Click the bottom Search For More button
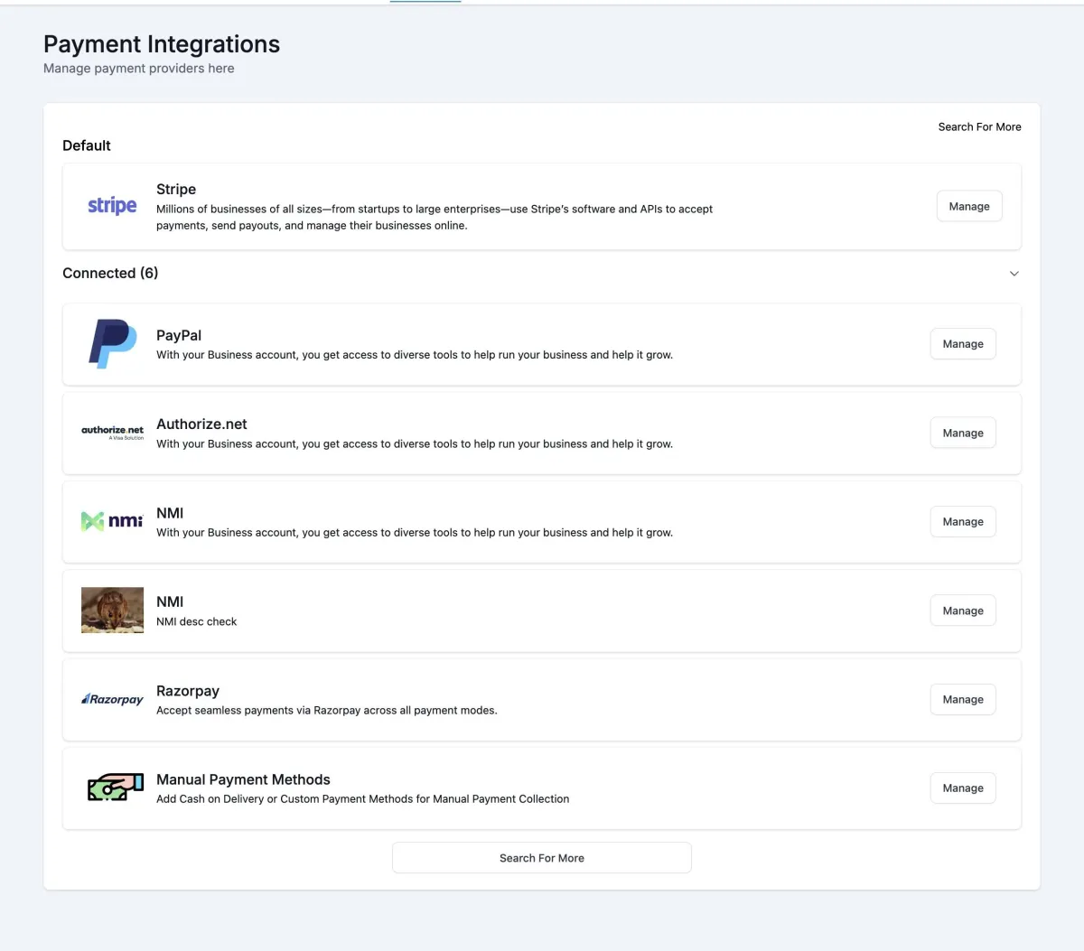 pos(542,858)
